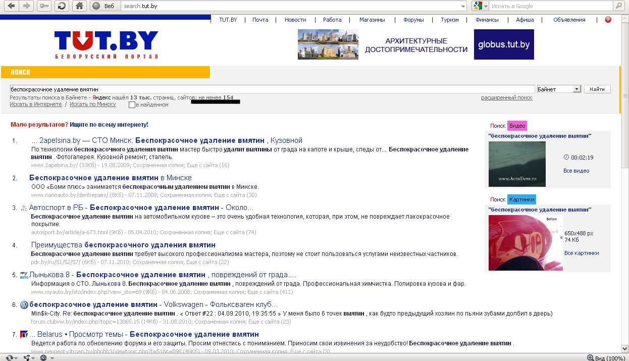629x361 pixels.
Task: Click the TUT.BY Белорусский портал logo
Action: 107,45
